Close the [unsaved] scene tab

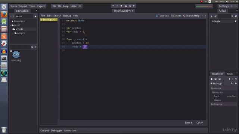point(133,11)
